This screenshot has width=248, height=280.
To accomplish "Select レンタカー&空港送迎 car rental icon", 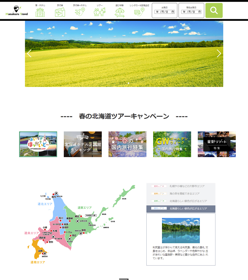I will pos(139,11).
